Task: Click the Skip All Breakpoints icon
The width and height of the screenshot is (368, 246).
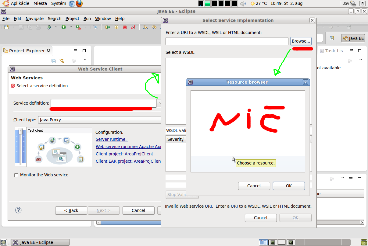Action: tap(95, 27)
